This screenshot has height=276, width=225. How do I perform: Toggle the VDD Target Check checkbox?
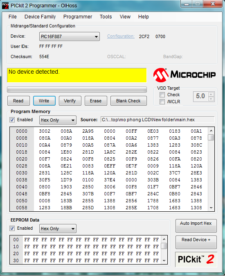[162, 95]
